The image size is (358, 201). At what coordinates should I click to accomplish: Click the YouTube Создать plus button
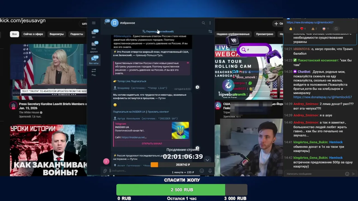(278, 23)
